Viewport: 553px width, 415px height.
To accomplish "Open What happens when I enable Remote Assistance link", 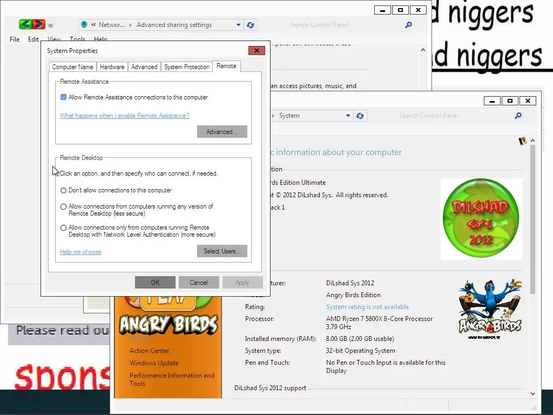I will 125,116.
